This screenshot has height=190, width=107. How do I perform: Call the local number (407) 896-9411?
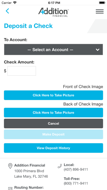(x=76, y=170)
